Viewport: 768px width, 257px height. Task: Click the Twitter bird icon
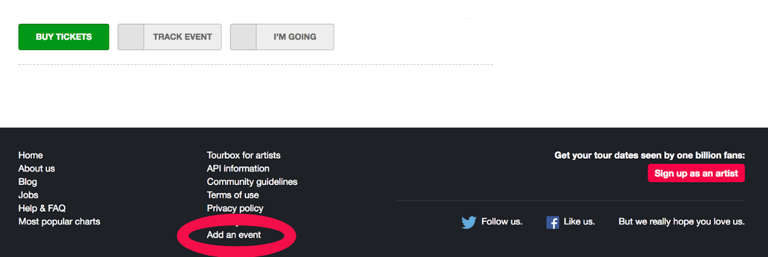click(469, 222)
